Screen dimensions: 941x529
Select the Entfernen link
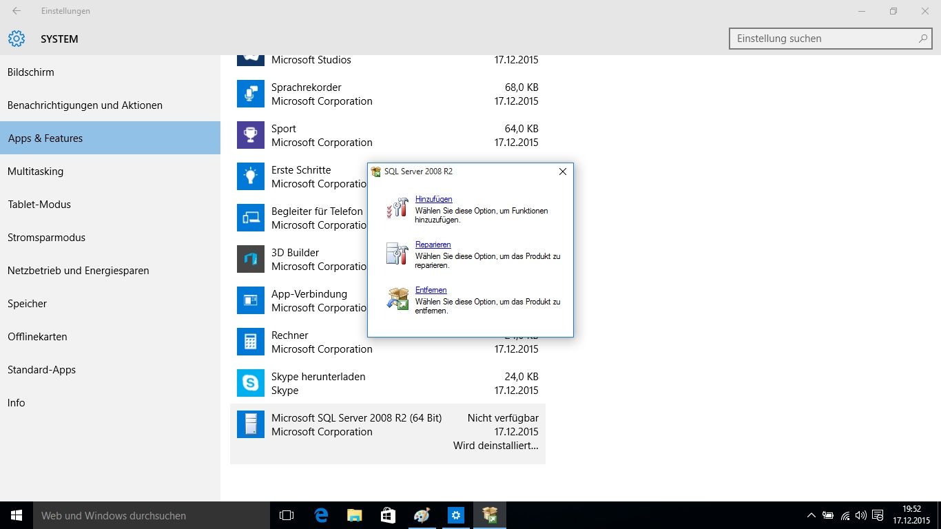tap(431, 290)
